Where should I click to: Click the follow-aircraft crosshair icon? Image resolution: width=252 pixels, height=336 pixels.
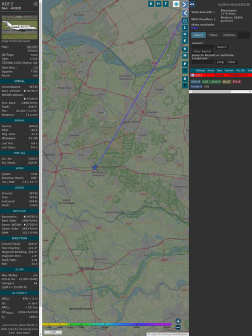pos(185,21)
